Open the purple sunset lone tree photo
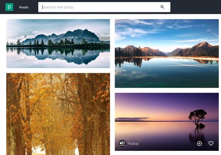The height and width of the screenshot is (155, 221). (167, 122)
